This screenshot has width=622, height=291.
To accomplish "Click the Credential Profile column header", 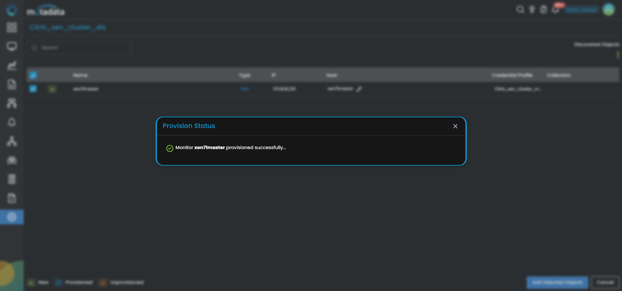I will (512, 75).
